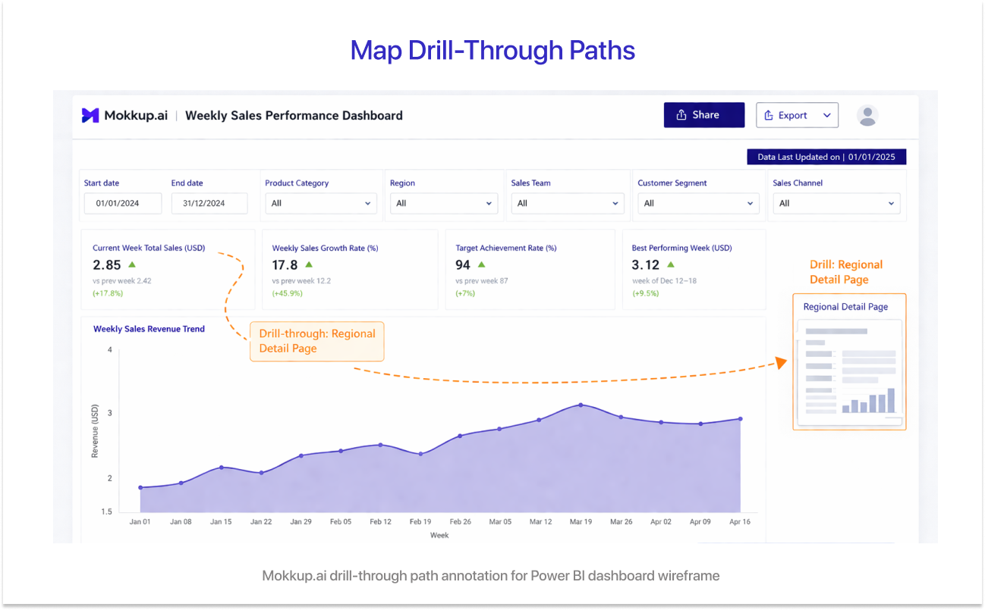The height and width of the screenshot is (610, 985).
Task: Click the Map Drill-Through Paths heading
Action: [492, 51]
